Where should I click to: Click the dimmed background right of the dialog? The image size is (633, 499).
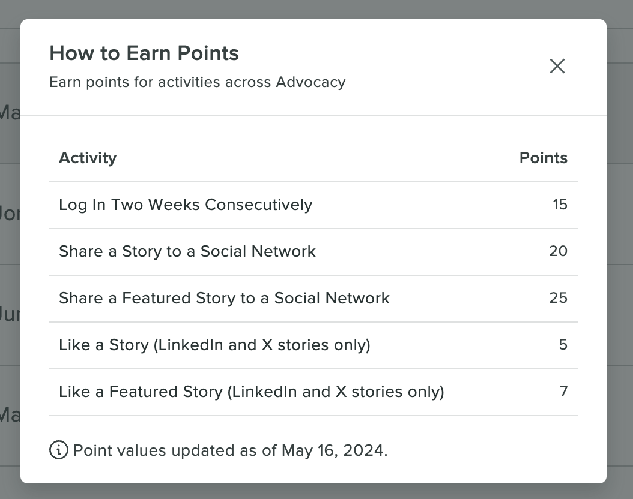click(620, 250)
